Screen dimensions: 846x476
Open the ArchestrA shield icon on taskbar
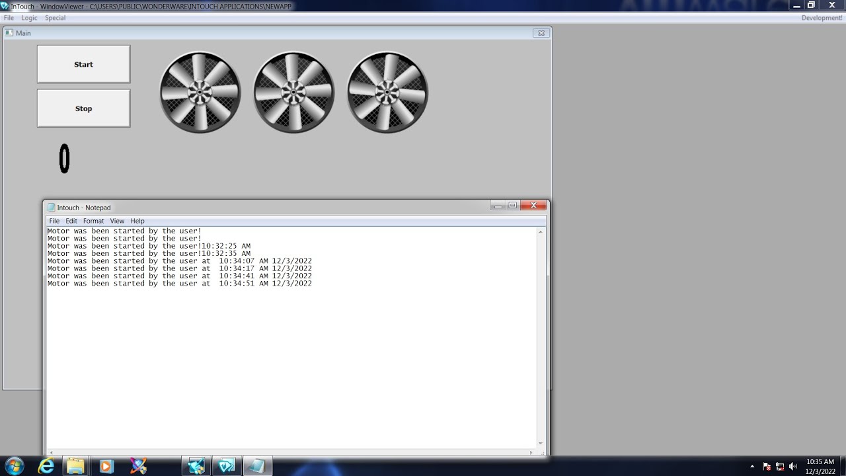[x=137, y=466]
